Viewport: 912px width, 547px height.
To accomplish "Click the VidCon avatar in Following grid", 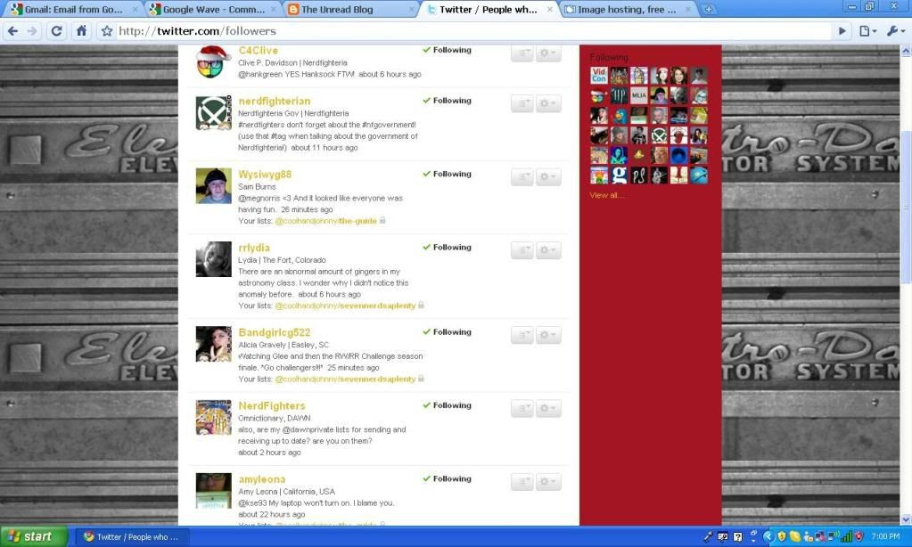I will 599,76.
